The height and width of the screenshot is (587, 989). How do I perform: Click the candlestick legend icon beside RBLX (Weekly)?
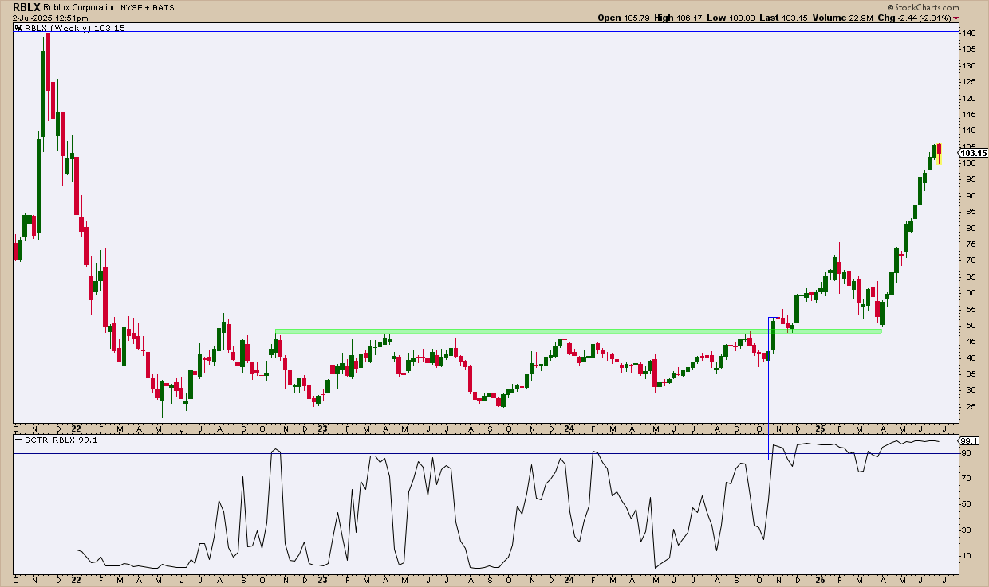pyautogui.click(x=18, y=28)
